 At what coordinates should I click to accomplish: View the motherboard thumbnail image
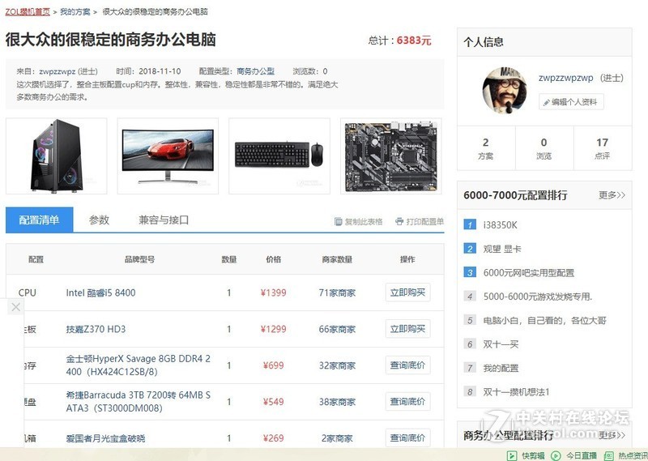(x=391, y=156)
